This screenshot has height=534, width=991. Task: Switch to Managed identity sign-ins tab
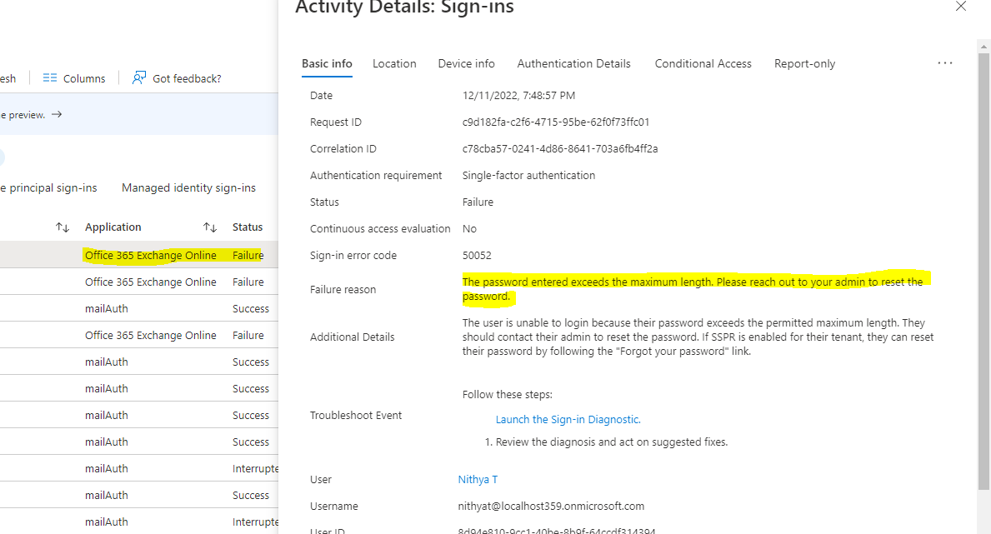[x=188, y=187]
